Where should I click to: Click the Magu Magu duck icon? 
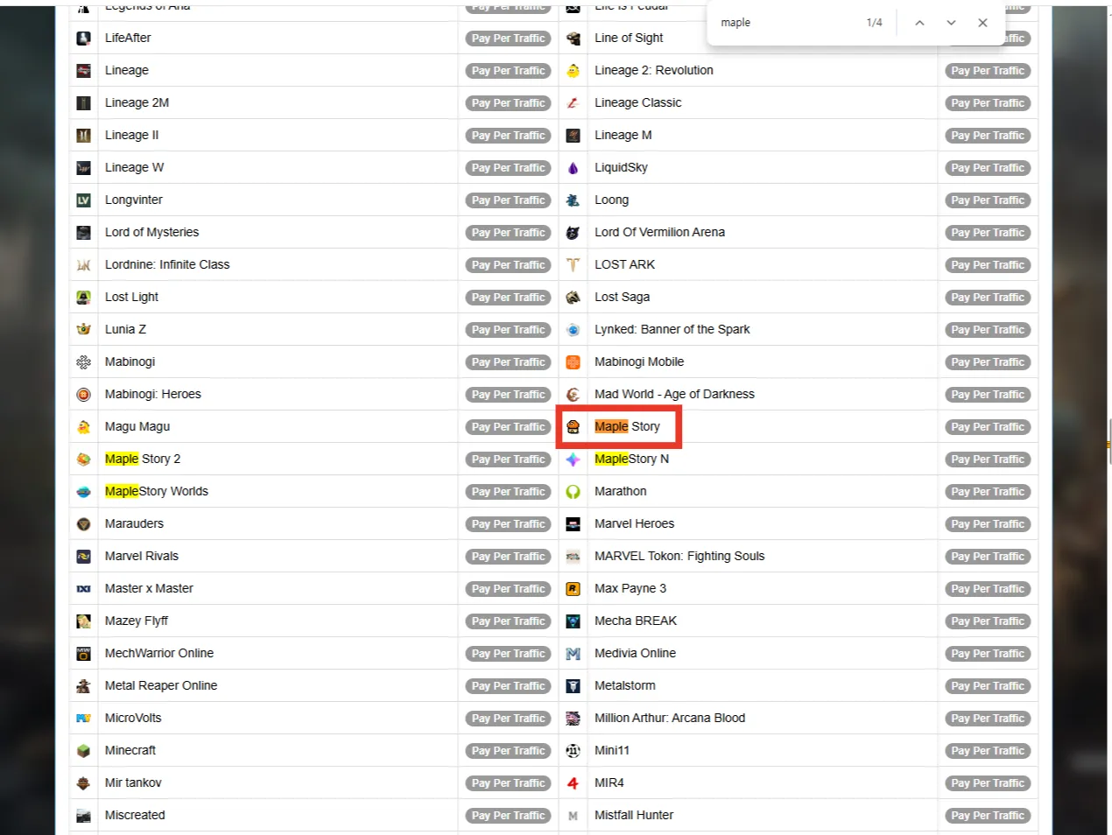coord(83,427)
